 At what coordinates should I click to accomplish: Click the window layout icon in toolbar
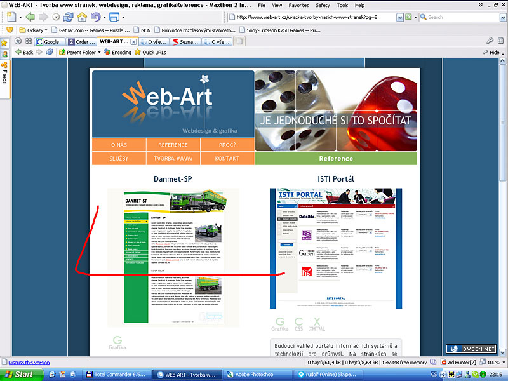point(114,17)
